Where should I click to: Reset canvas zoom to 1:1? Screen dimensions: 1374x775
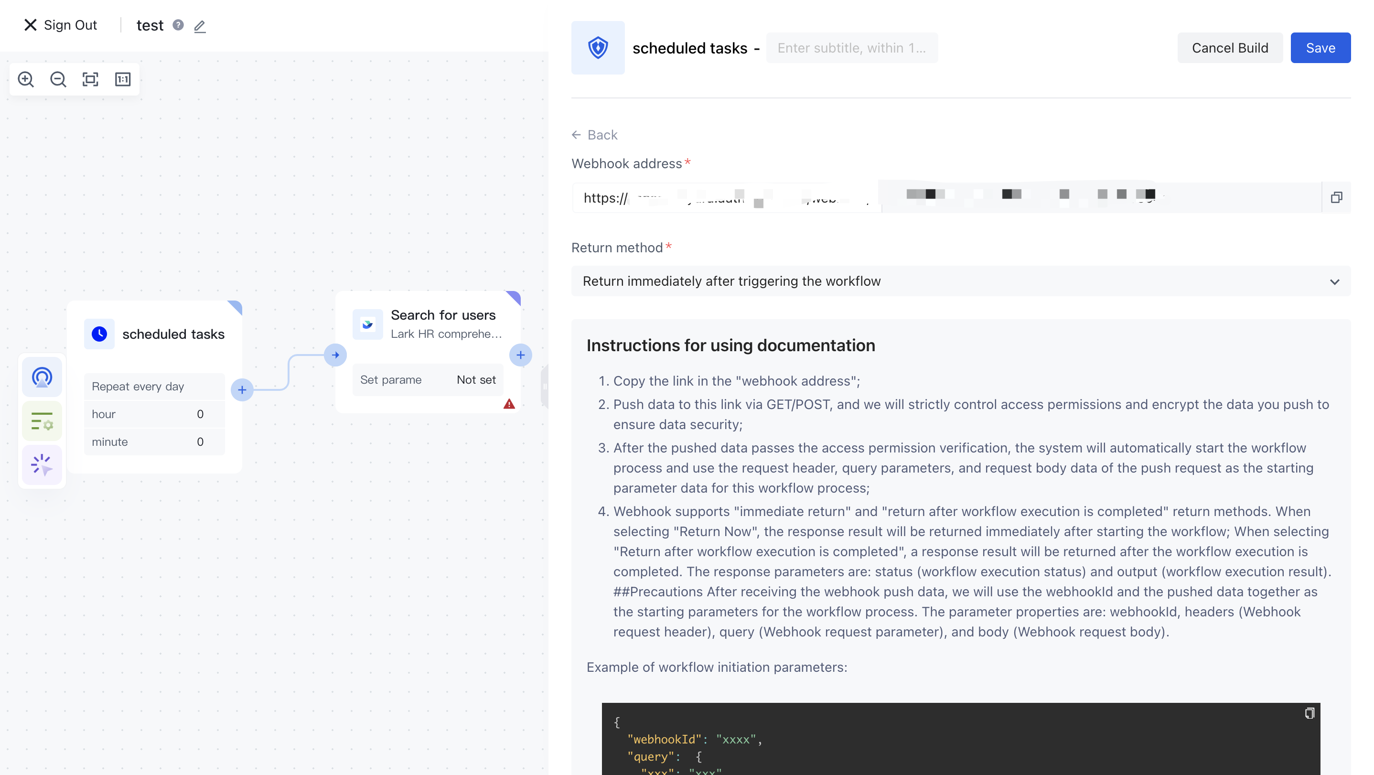click(123, 79)
